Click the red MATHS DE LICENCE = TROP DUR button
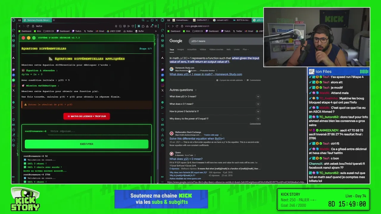Screen dimensions: 381x214 click(87, 116)
